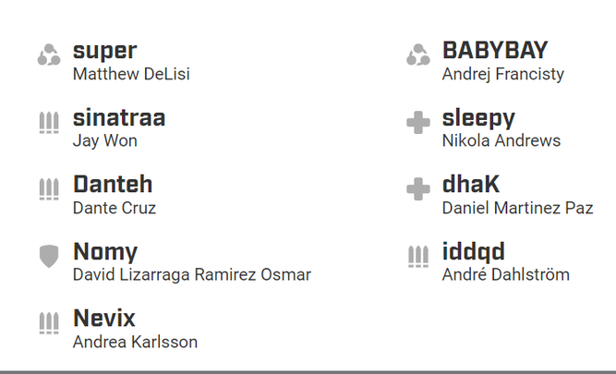
Task: Select the iddqd player name
Action: pos(474,252)
